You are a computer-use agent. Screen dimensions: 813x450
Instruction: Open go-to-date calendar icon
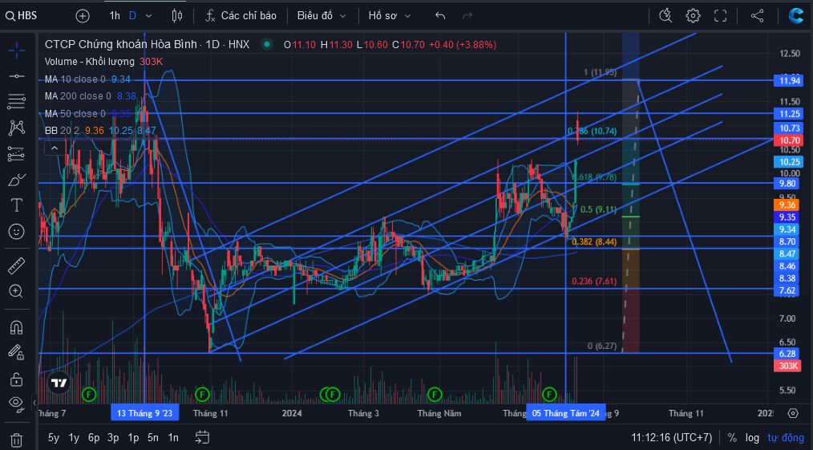pos(202,437)
